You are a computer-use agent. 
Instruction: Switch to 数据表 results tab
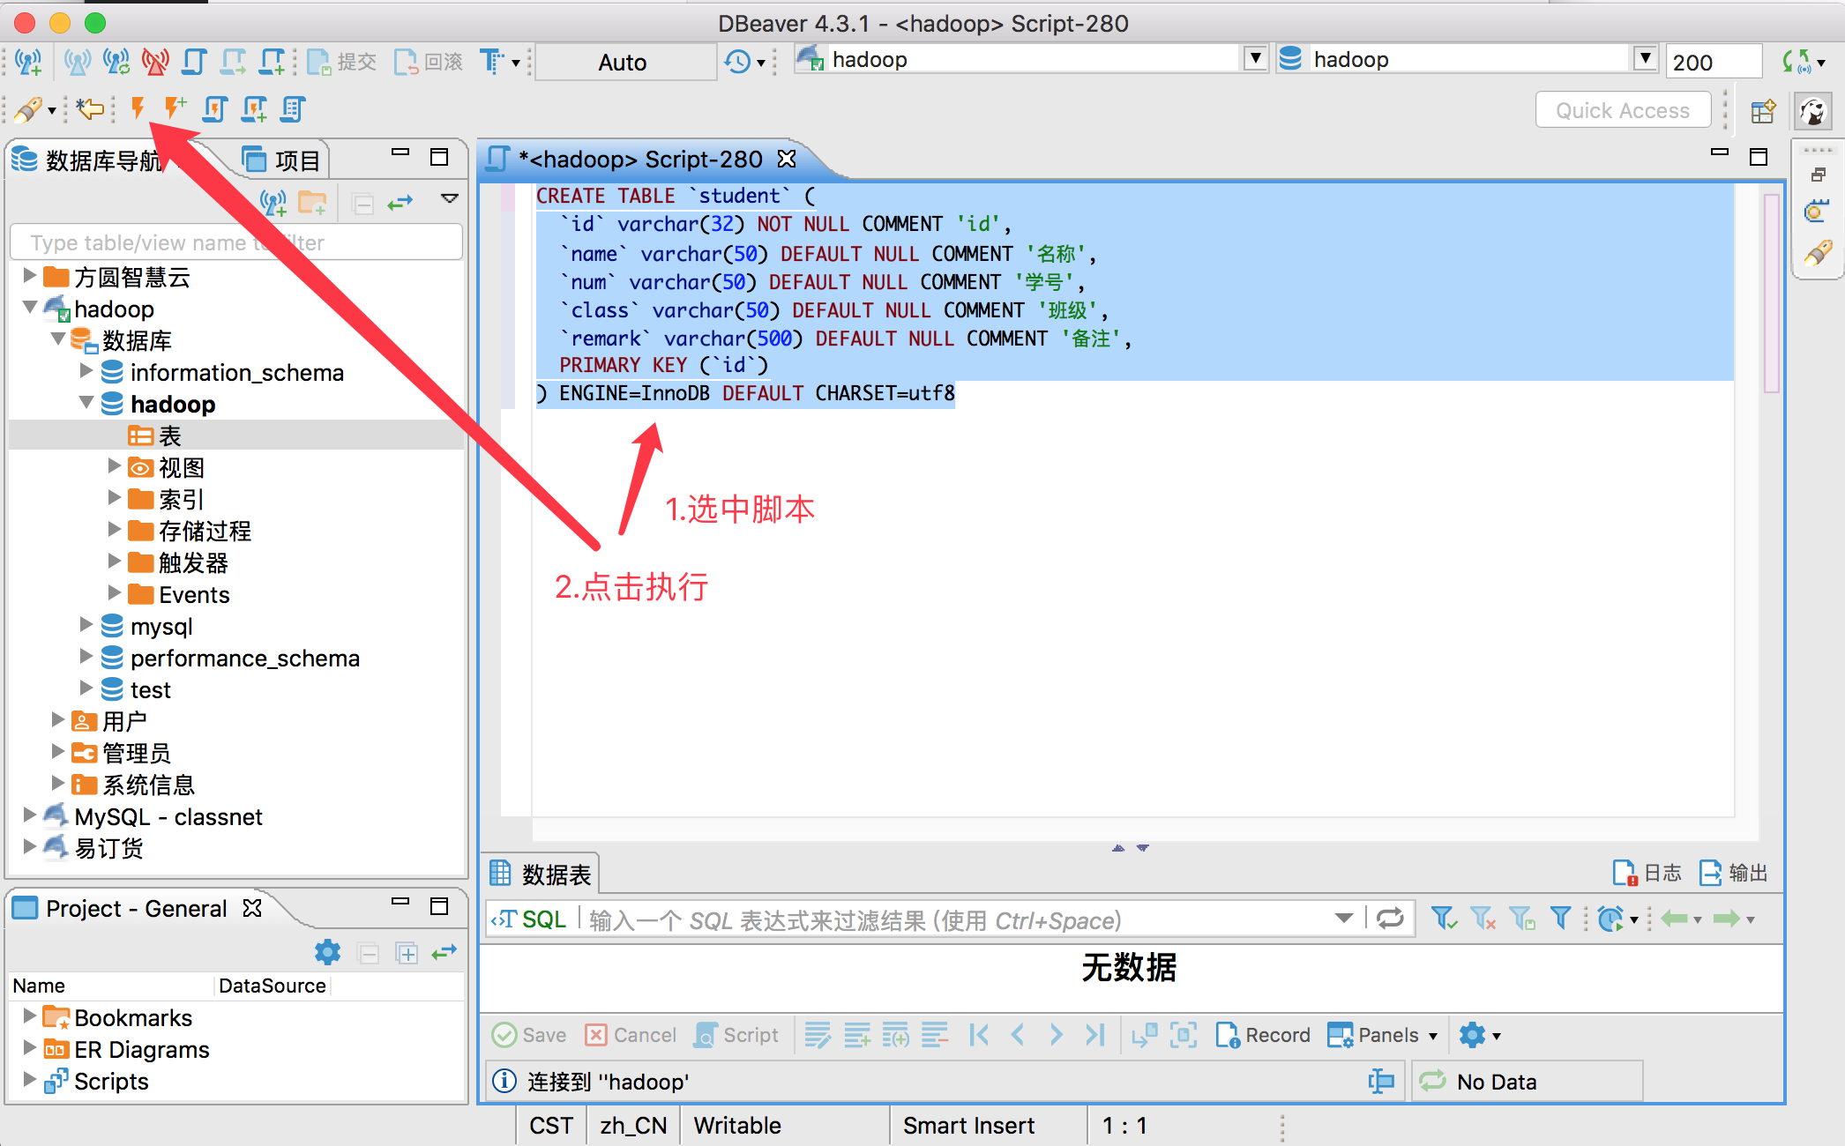click(542, 874)
